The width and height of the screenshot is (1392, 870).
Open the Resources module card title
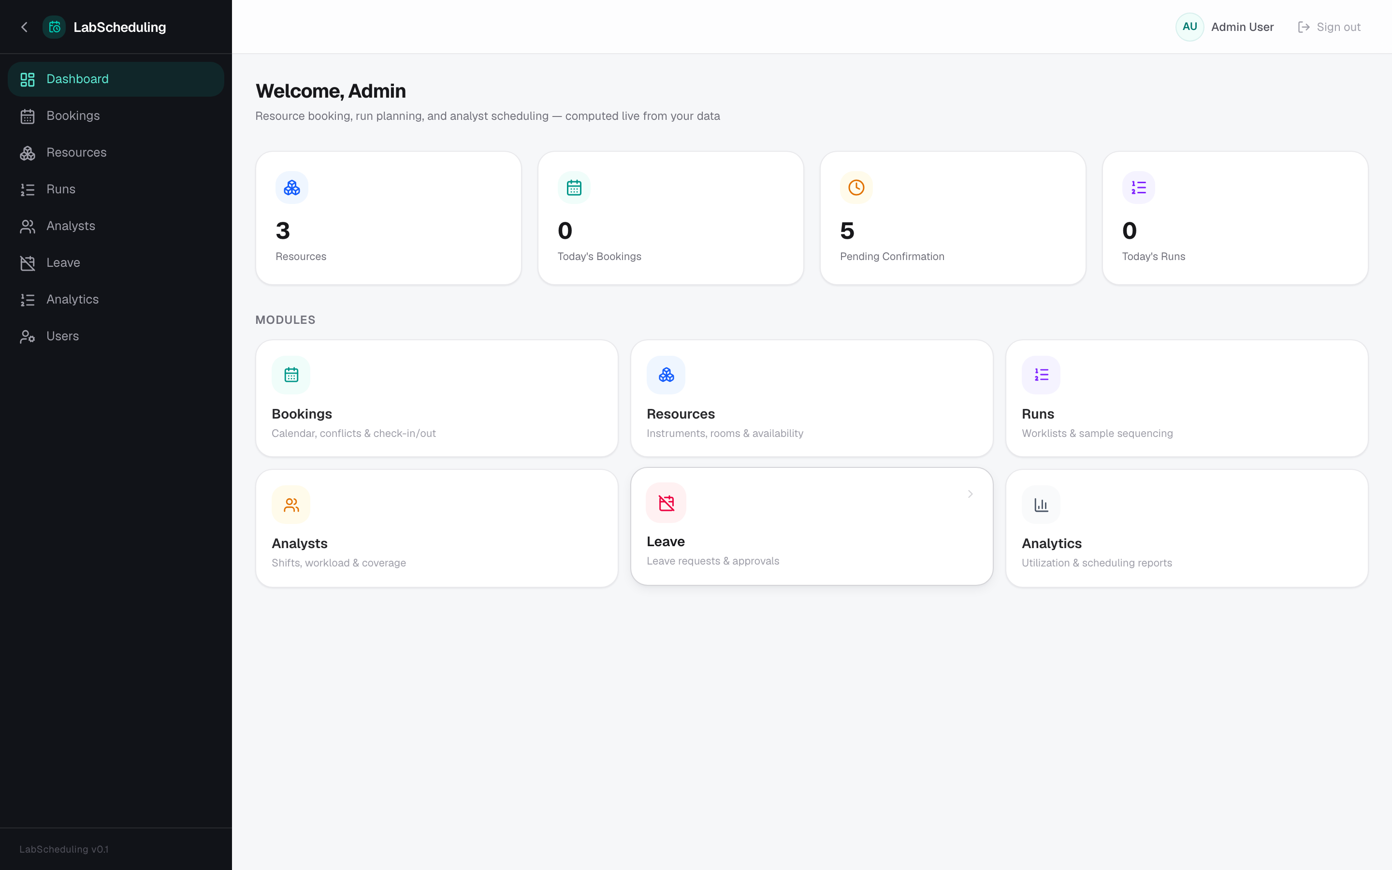(x=681, y=414)
